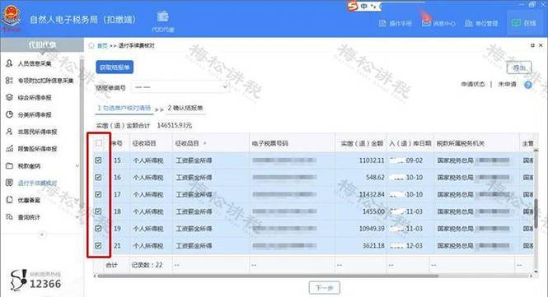This screenshot has width=548, height=297.
Task: Click the table scrollbar down arrow
Action: coord(536,271)
